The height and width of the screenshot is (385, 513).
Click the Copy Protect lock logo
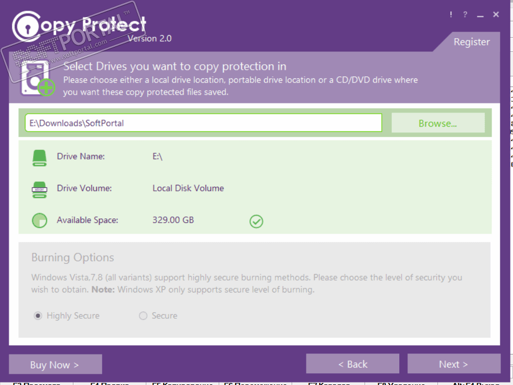(27, 27)
